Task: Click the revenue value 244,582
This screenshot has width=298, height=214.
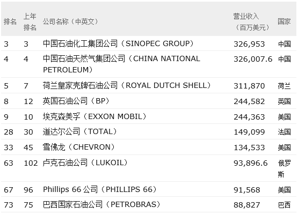Action: click(x=249, y=101)
